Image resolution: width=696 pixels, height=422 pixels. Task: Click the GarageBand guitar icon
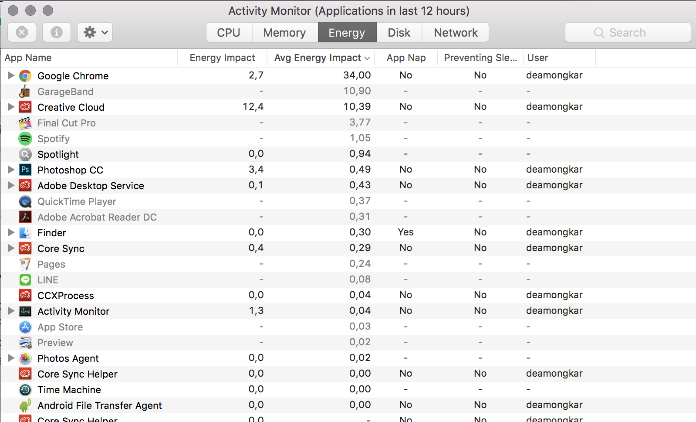(x=25, y=92)
